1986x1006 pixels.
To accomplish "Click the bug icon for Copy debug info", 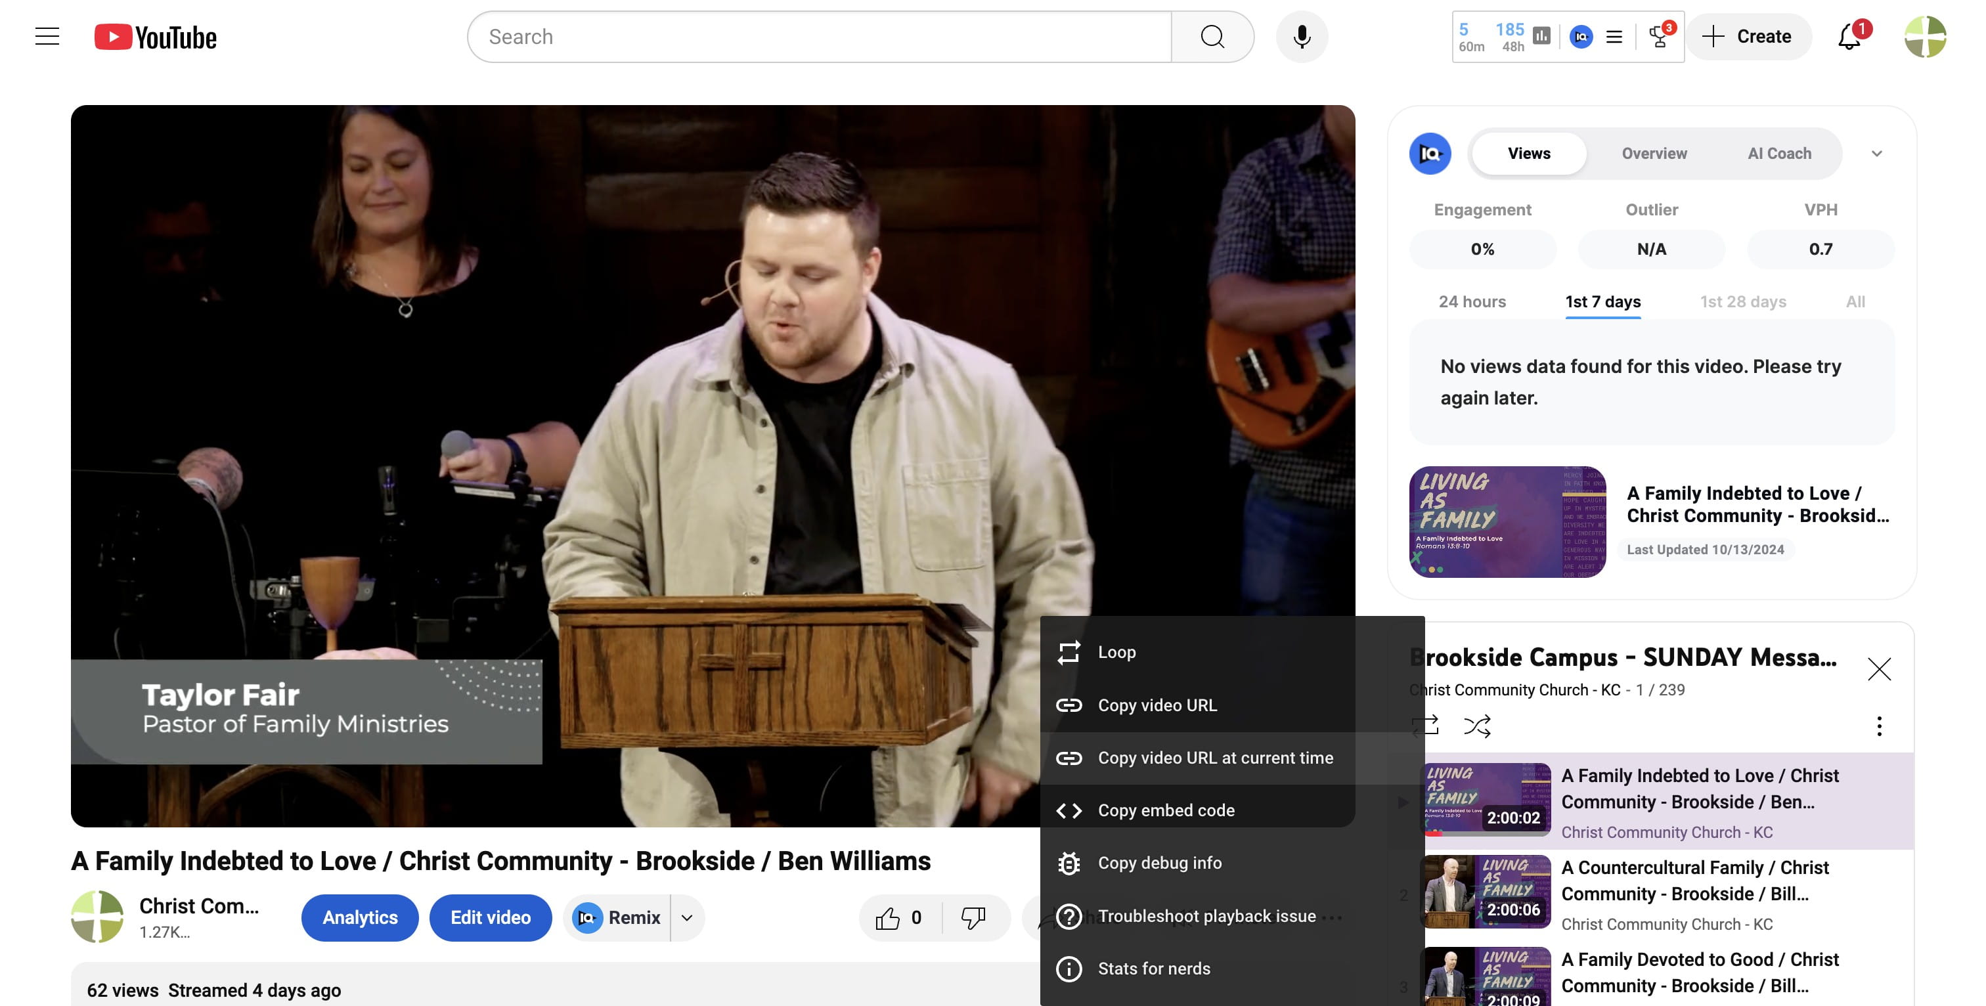I will 1069,864.
